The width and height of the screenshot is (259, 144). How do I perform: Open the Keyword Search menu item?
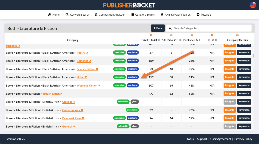point(77,15)
